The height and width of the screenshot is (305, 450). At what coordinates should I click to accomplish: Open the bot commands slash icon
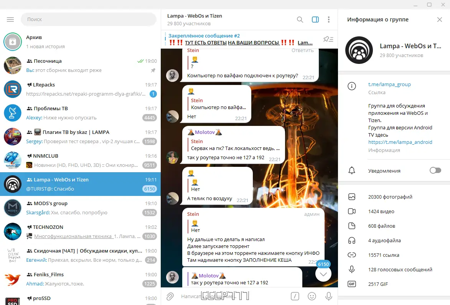tap(295, 296)
